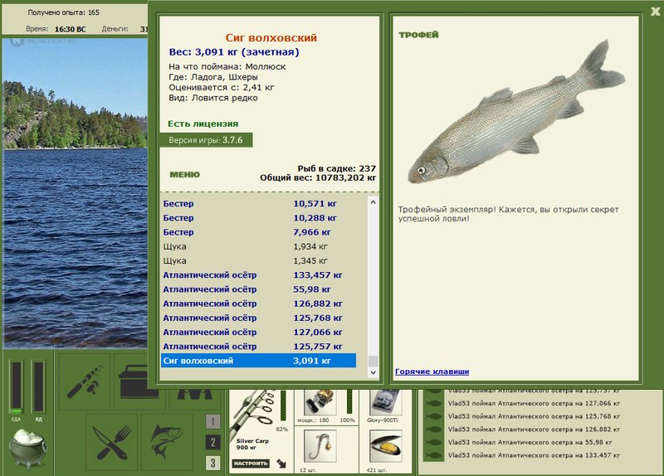Click fish icon beside 133,457 кг chat entry
Image resolution: width=664 pixels, height=476 pixels.
(x=433, y=456)
